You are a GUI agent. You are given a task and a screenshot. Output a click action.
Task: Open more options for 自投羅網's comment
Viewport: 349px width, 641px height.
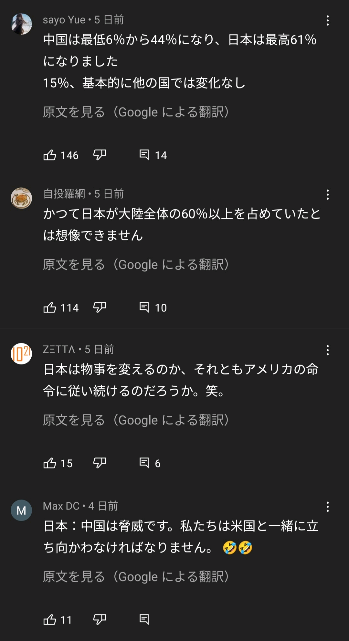point(327,195)
